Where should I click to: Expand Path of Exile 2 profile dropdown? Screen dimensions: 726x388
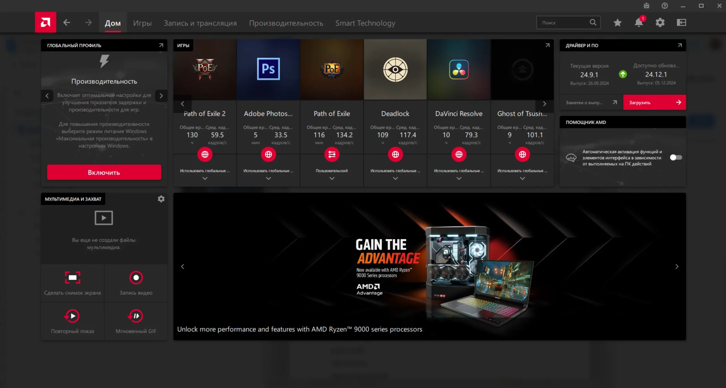pyautogui.click(x=205, y=178)
